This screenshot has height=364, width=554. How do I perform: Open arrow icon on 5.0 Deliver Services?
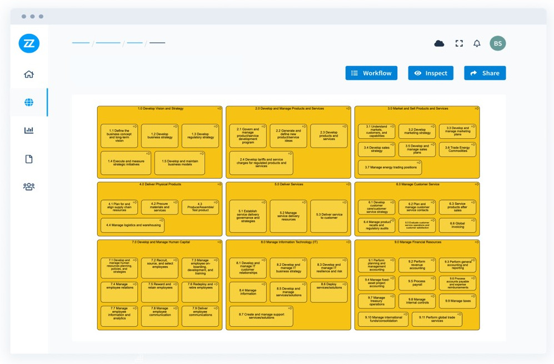(x=348, y=184)
